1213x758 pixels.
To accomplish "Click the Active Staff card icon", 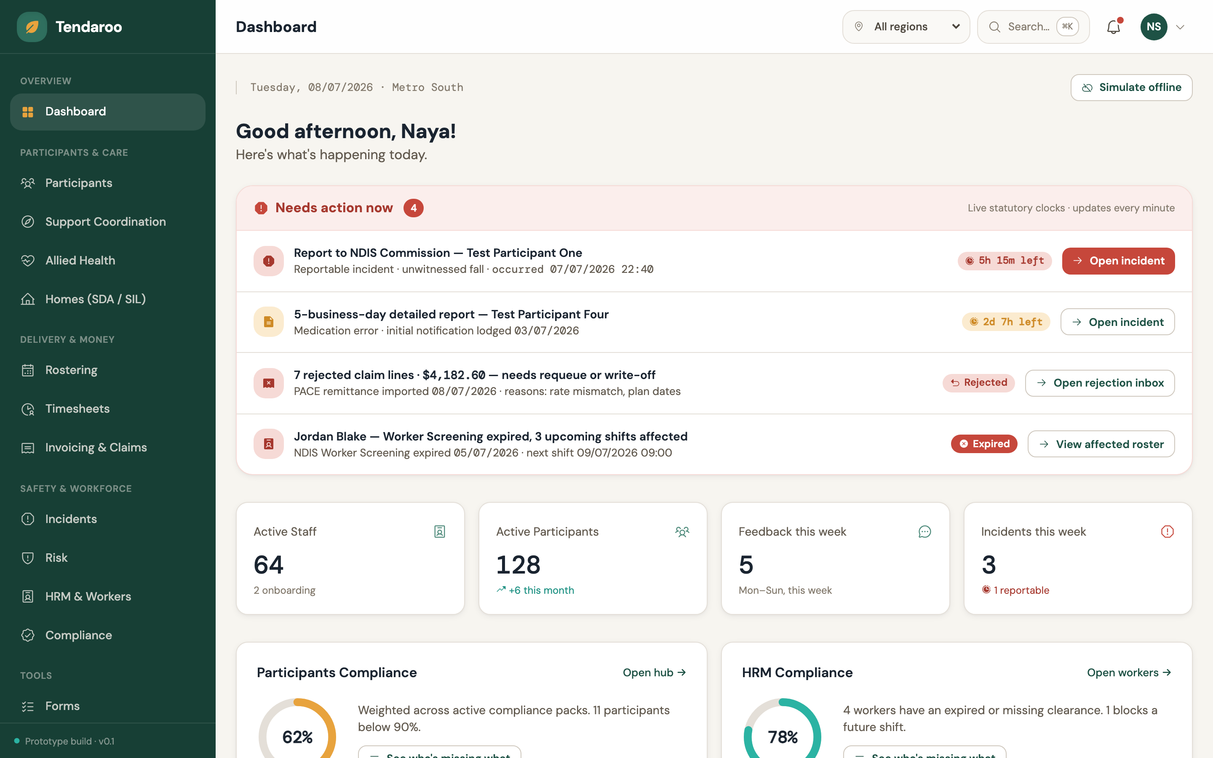I will pos(440,532).
